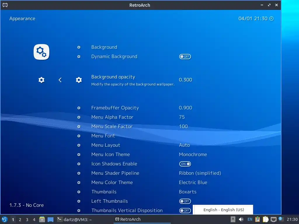Click the notification icon in the system tray
This screenshot has height=224, width=299.
[x=281, y=219]
